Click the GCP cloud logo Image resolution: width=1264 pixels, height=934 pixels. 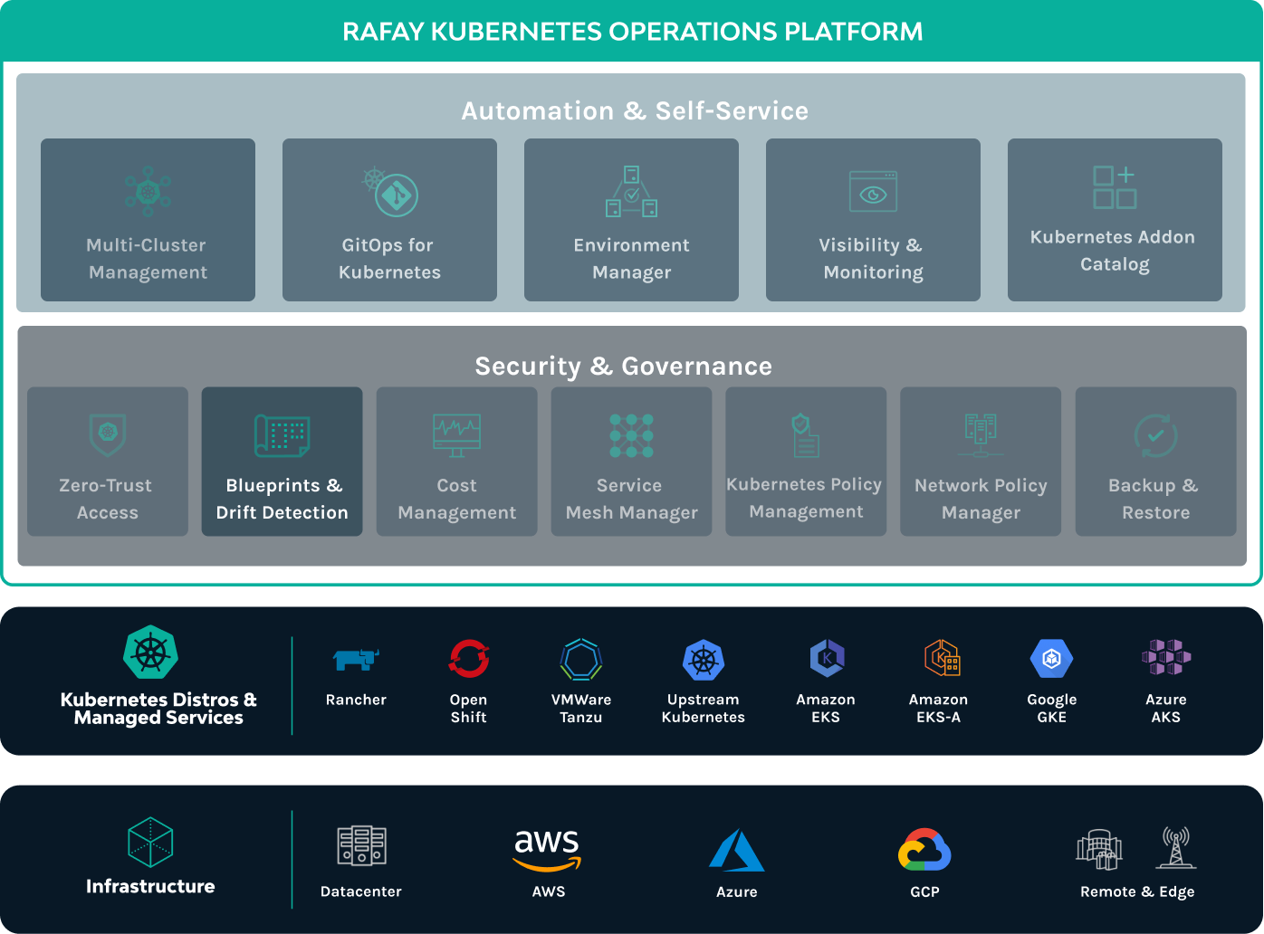tap(924, 850)
